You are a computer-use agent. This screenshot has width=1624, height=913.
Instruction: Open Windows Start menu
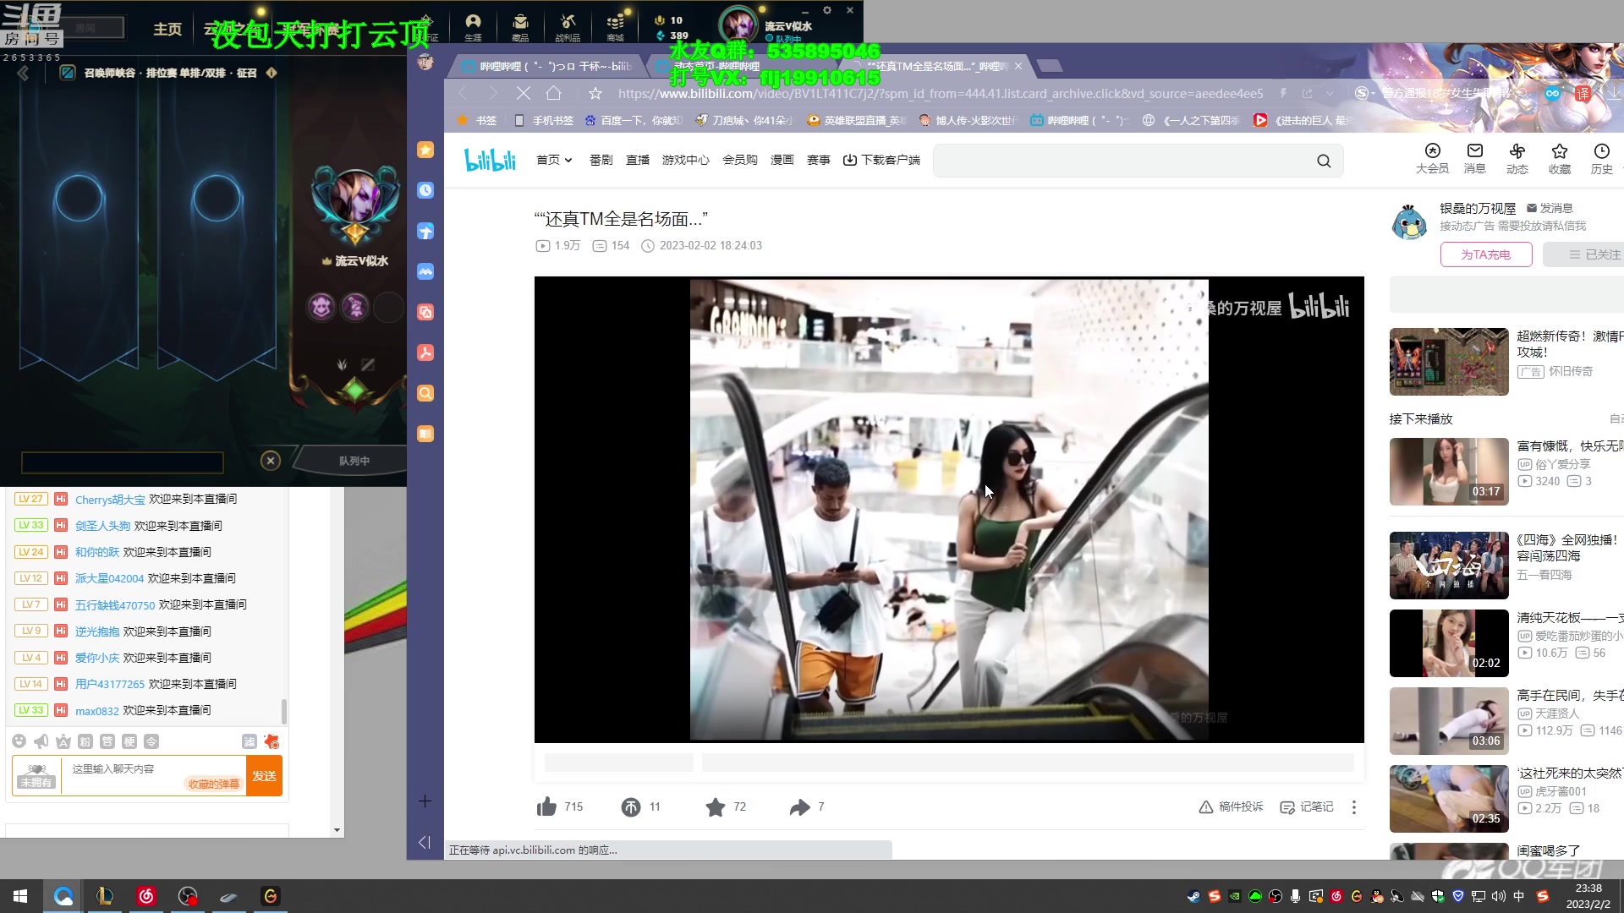[20, 896]
